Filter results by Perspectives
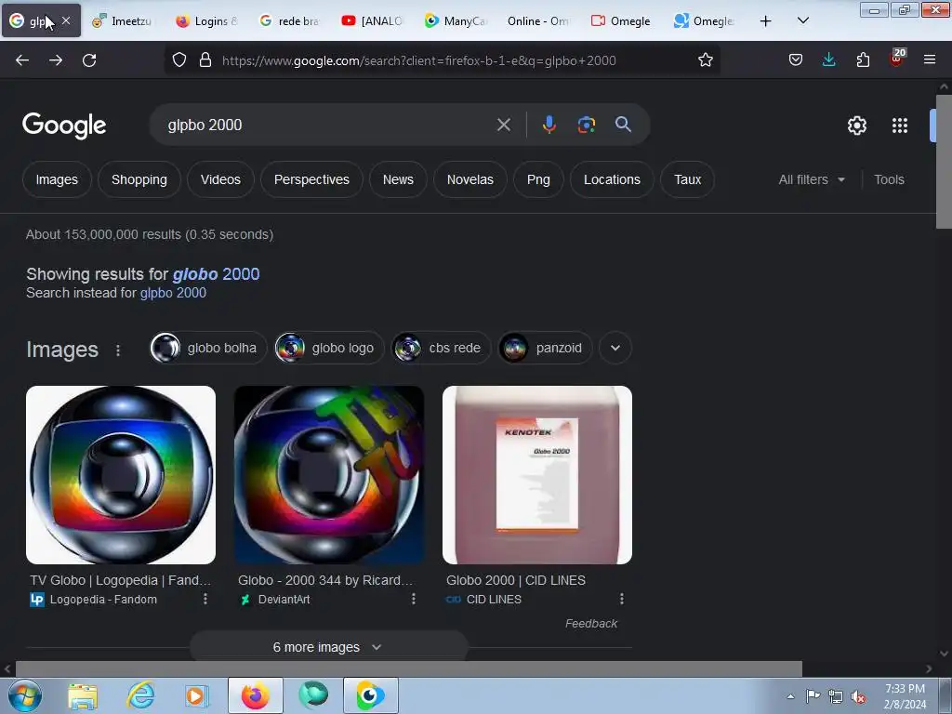The image size is (952, 714). pyautogui.click(x=311, y=179)
